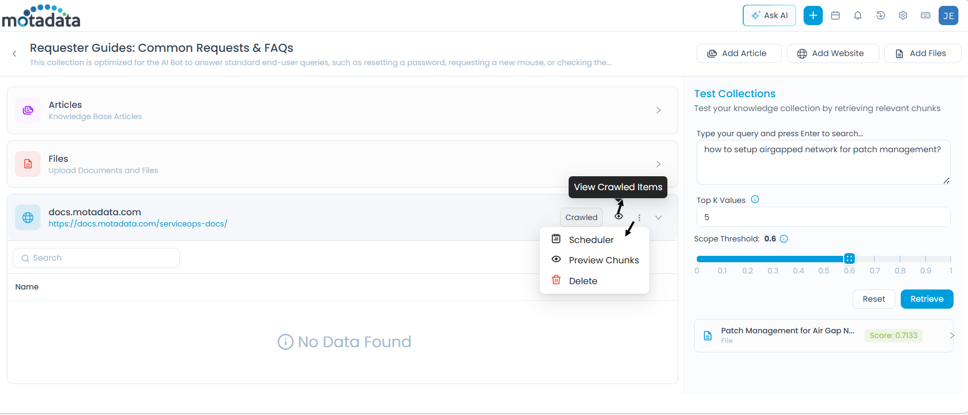Click the blue plus create button

tap(813, 15)
